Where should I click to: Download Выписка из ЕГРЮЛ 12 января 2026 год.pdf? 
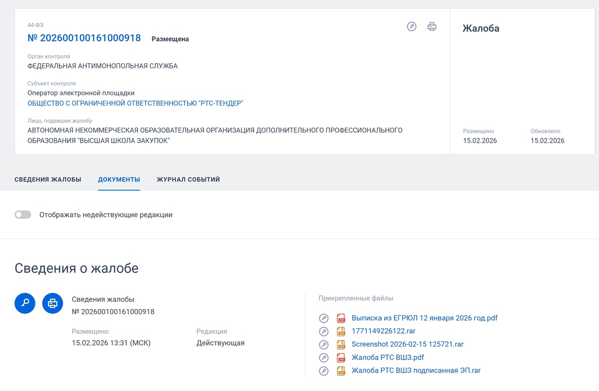tap(425, 318)
